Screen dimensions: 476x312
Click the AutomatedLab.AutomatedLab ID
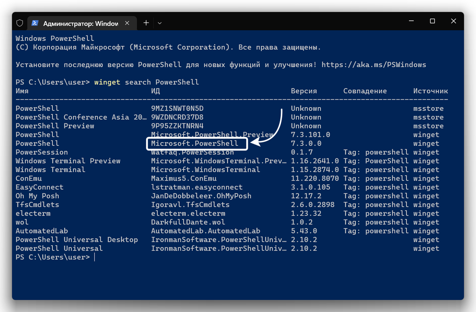point(205,231)
